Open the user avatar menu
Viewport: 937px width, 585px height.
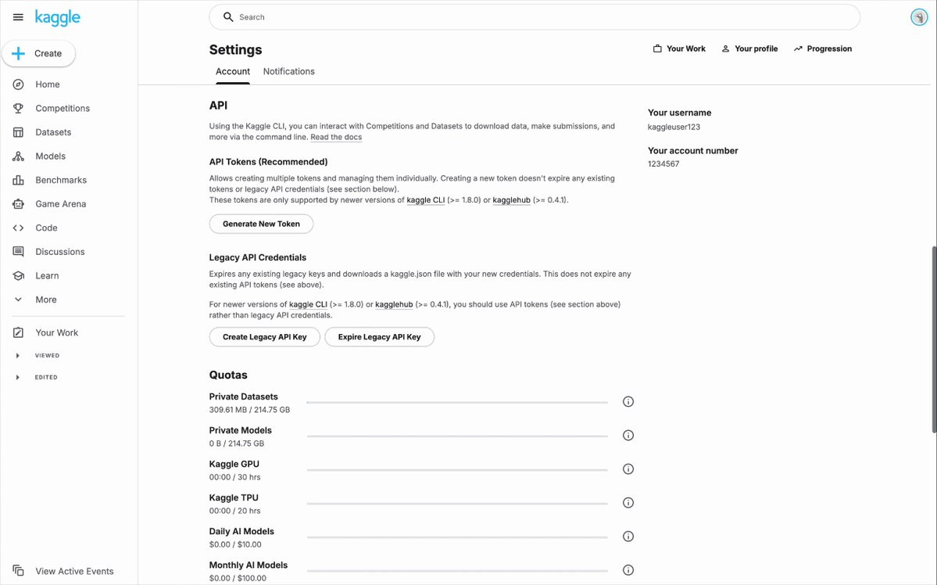click(x=919, y=17)
